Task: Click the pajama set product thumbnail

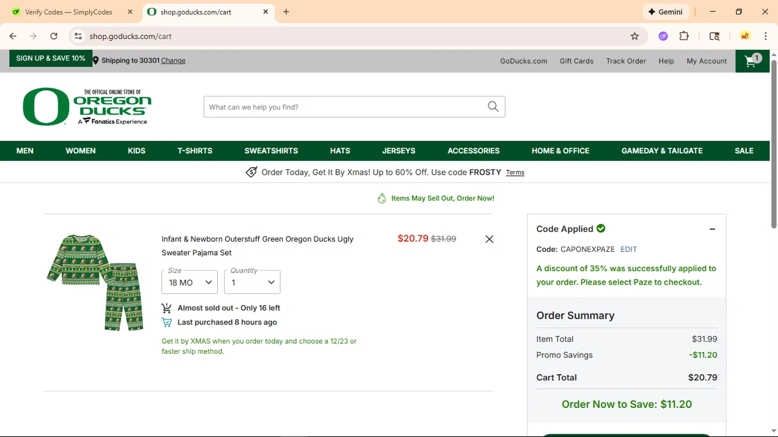Action: 95,282
